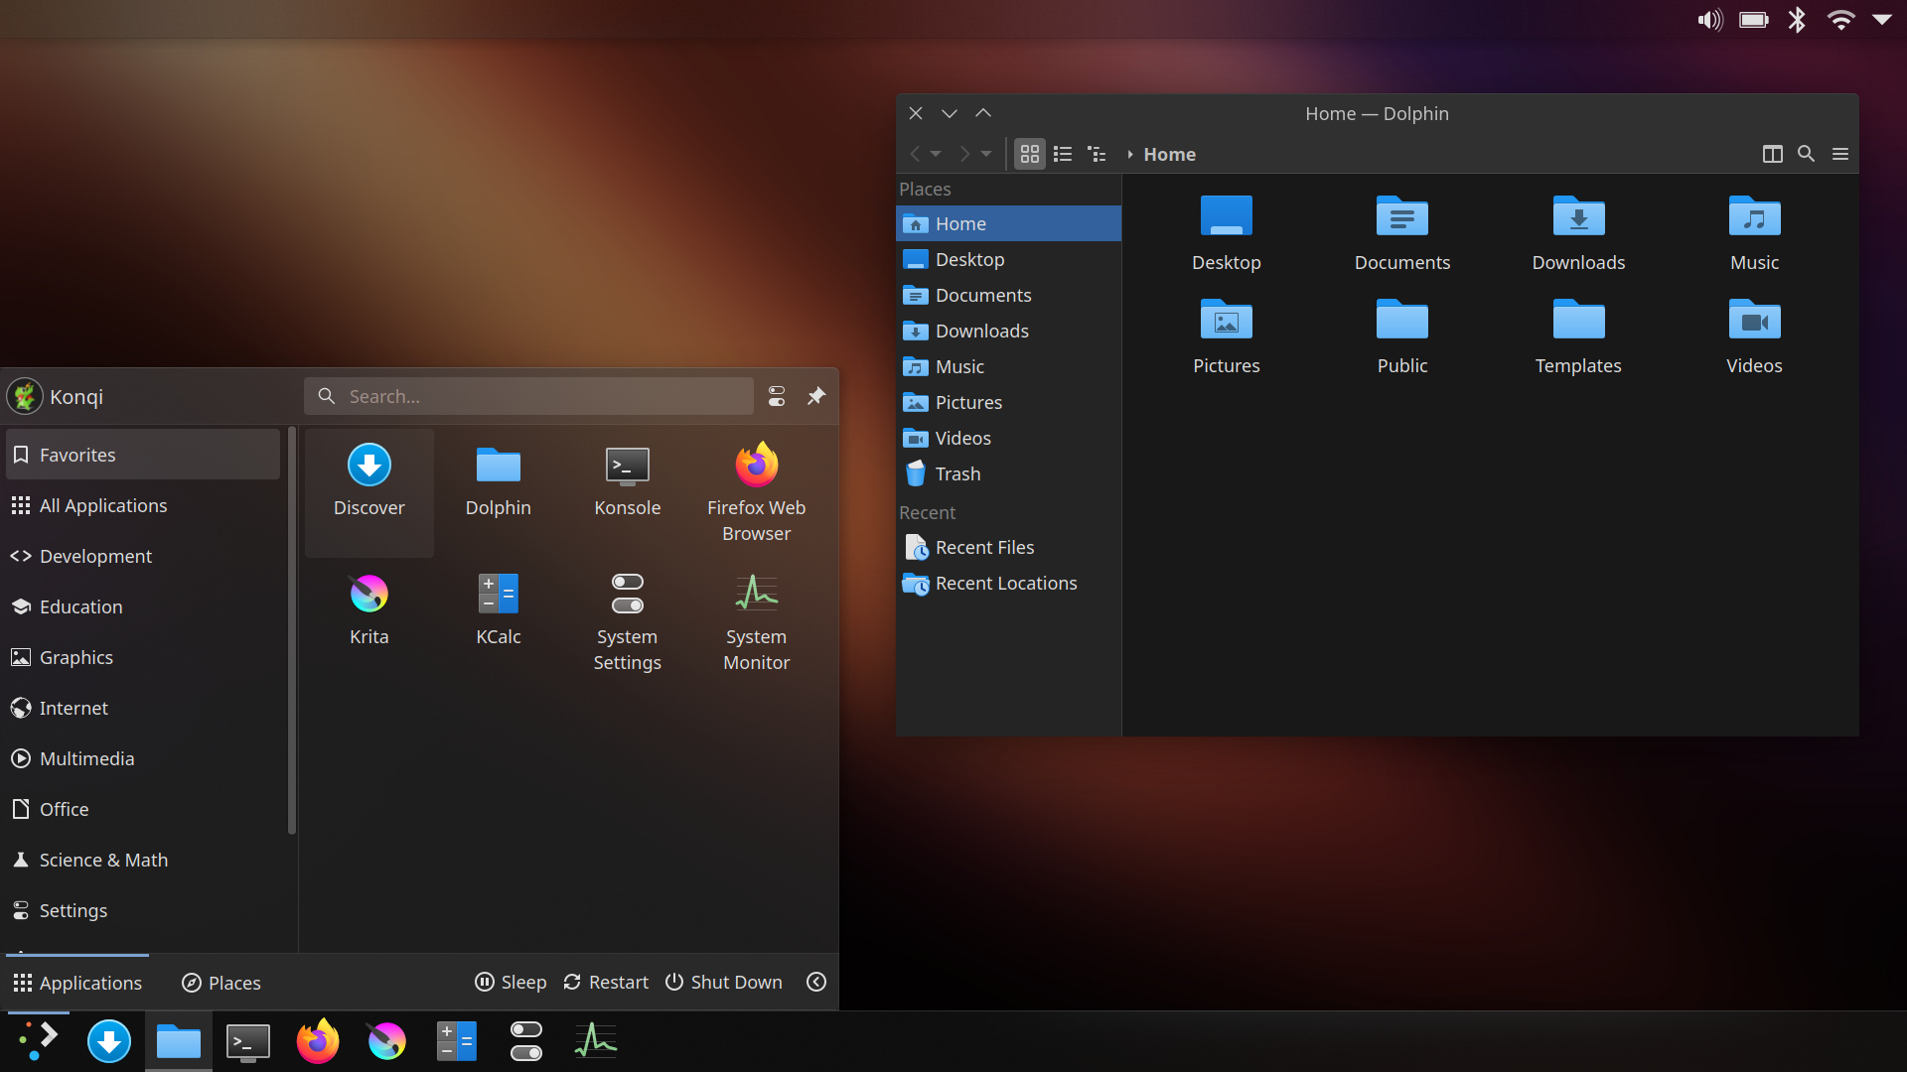The height and width of the screenshot is (1072, 1907).
Task: Open the Graphics category in the launcher
Action: click(143, 657)
